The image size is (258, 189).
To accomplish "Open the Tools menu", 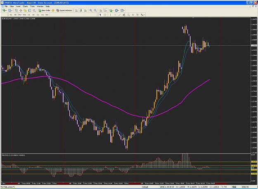I will [33, 7].
